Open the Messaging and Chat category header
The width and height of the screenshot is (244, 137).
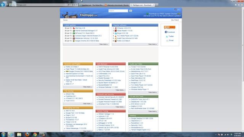pyautogui.click(x=78, y=108)
